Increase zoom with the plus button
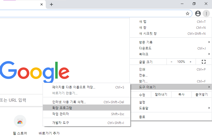The height and width of the screenshot is (138, 212). click(x=190, y=62)
